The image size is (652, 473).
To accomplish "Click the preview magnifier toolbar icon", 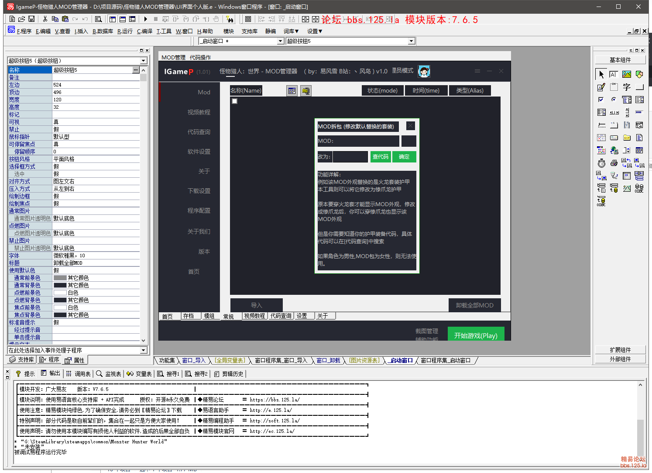I will point(99,19).
